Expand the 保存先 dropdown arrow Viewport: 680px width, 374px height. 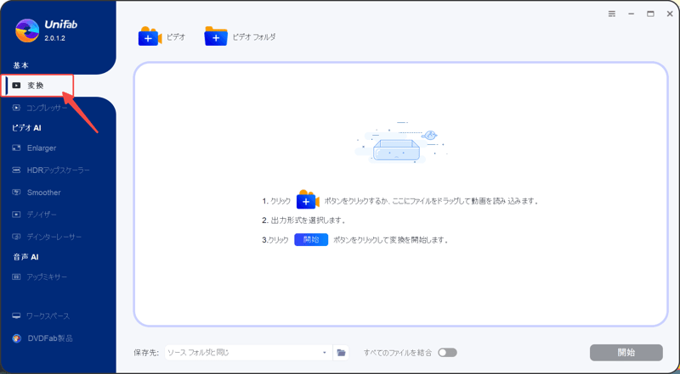(x=324, y=352)
